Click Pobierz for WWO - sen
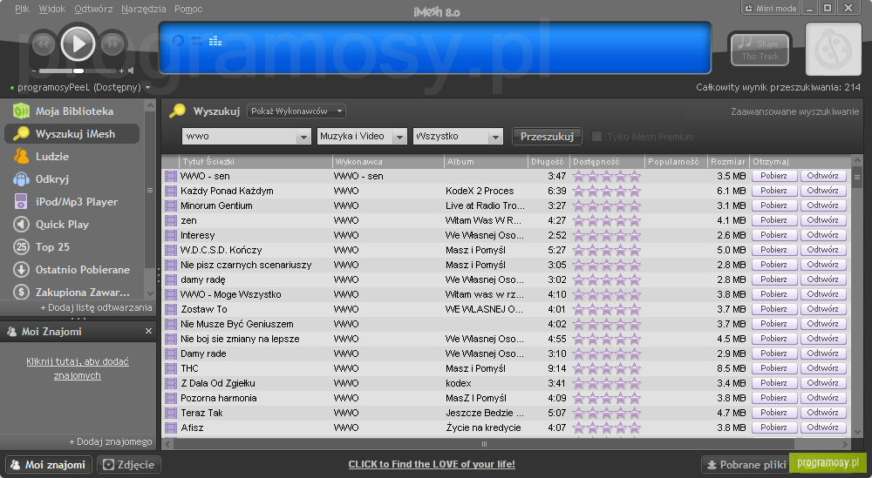Screen dimensions: 872x478 pos(774,176)
